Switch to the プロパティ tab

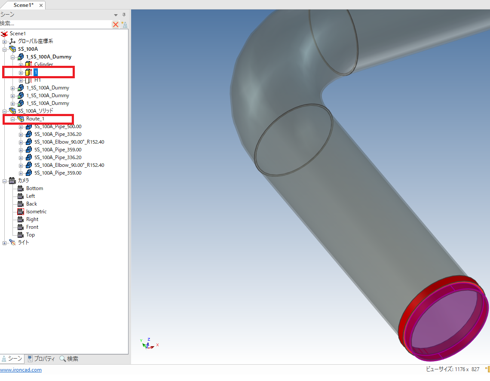[41, 359]
